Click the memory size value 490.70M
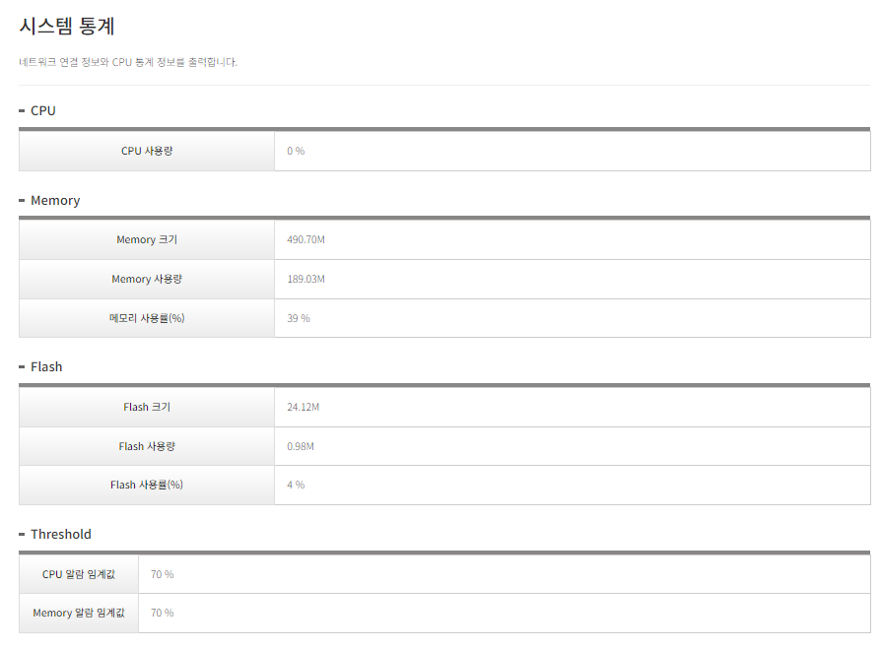This screenshot has width=883, height=650. click(306, 239)
